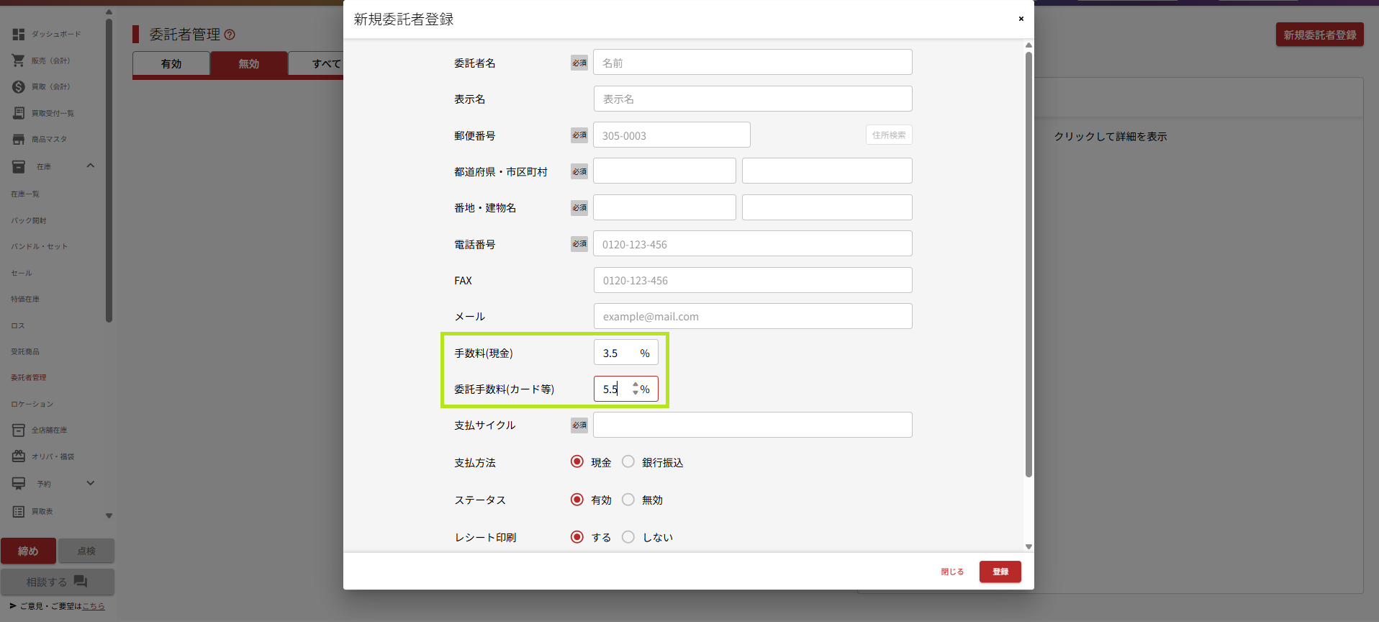1379x622 pixels.
Task: Choose しない for receipt printing
Action: [x=628, y=537]
